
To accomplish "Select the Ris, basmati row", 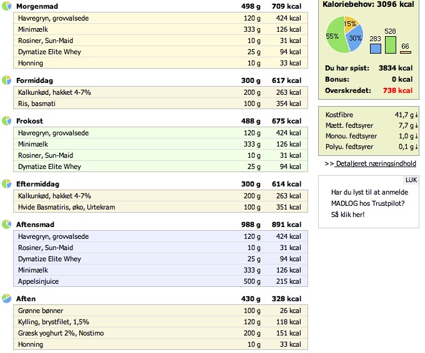I will (161, 104).
